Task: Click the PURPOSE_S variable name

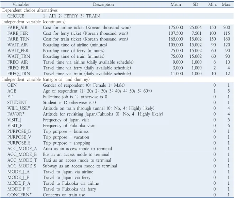Action: coord(19,143)
